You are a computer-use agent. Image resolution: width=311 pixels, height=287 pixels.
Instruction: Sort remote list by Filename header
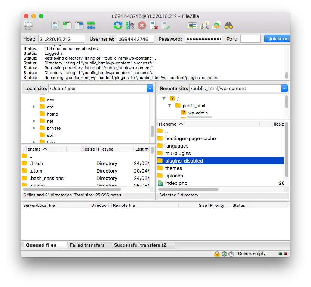pyautogui.click(x=208, y=124)
